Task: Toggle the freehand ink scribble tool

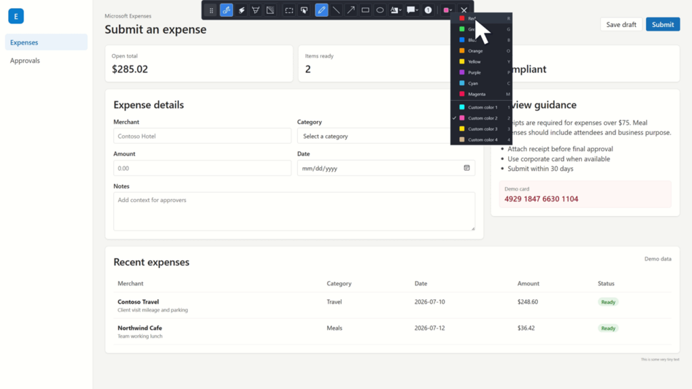Action: 226,10
